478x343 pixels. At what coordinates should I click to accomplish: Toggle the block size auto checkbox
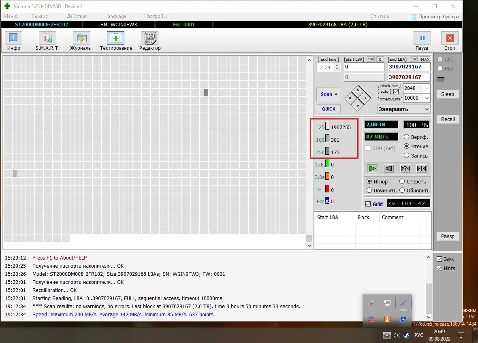396,92
